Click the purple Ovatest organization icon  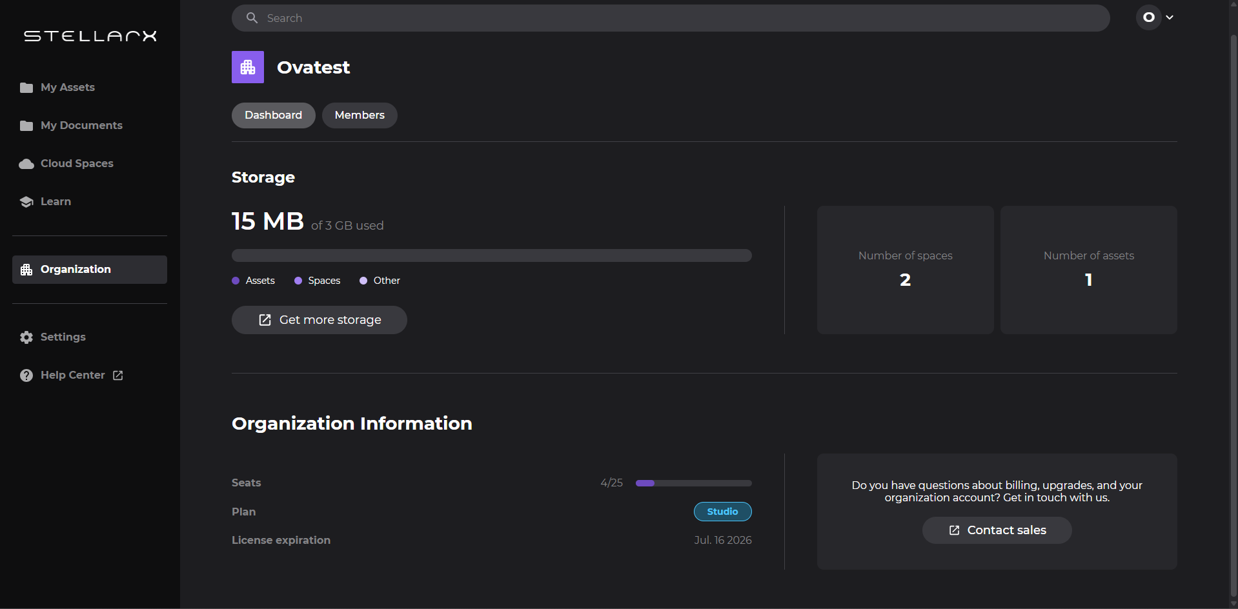tap(248, 67)
